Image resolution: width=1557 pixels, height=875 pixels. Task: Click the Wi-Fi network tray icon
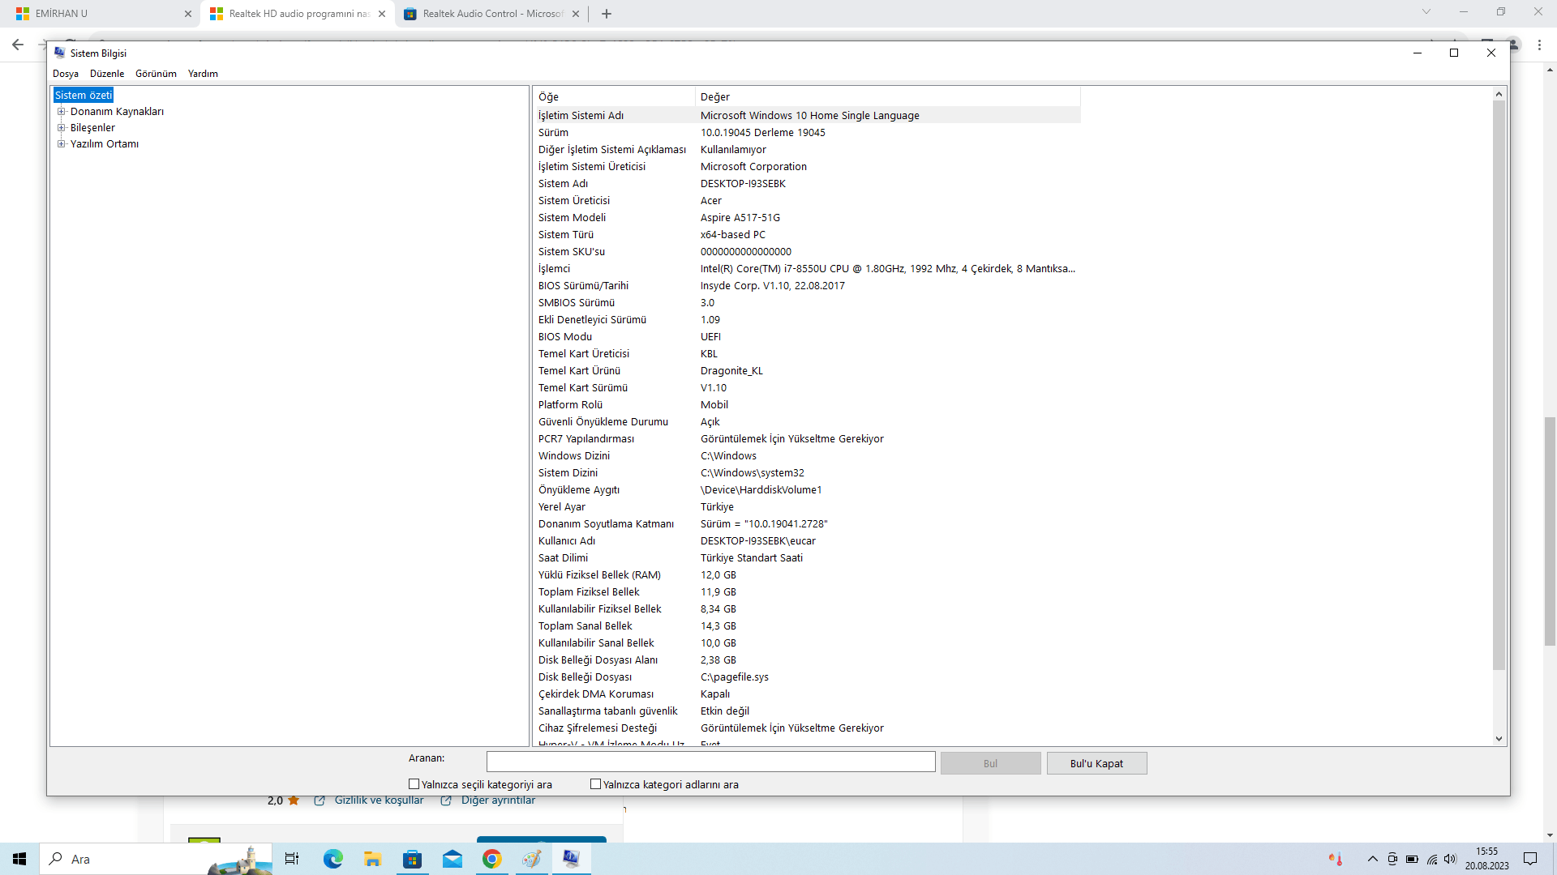click(x=1432, y=859)
